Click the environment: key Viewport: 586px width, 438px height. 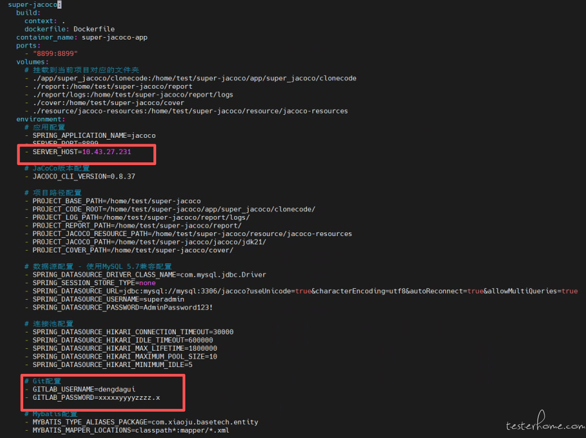click(x=41, y=119)
